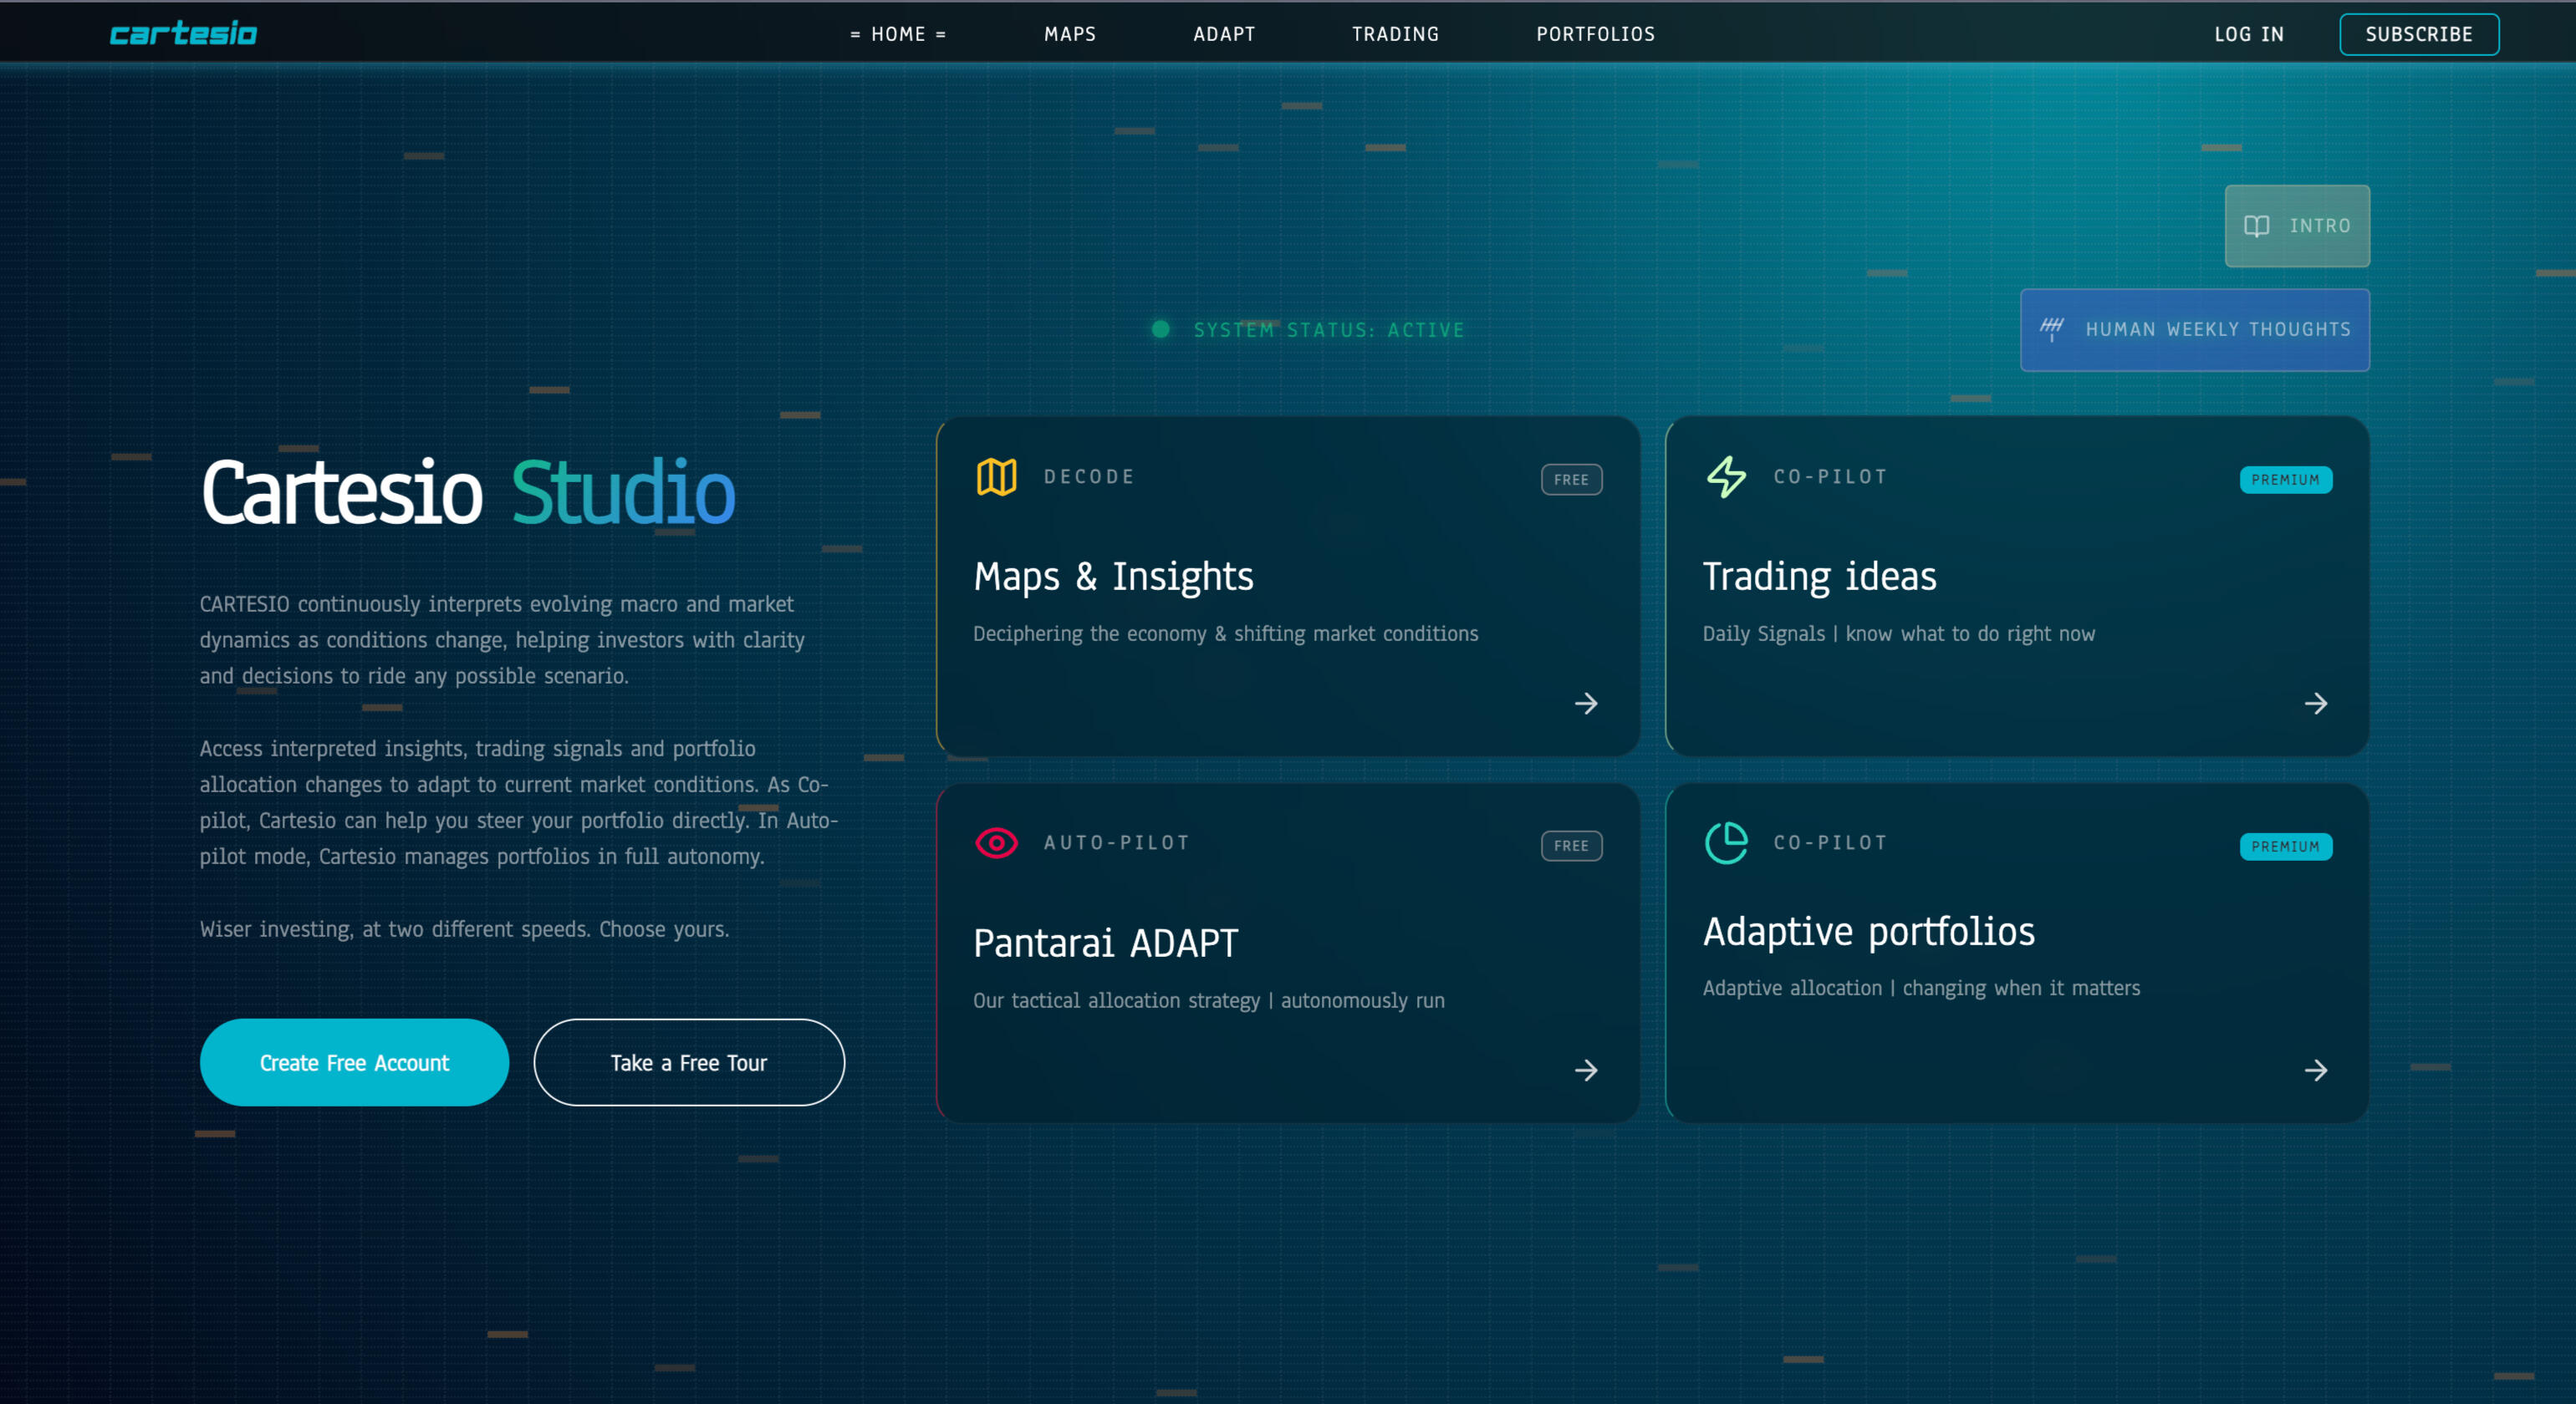Click the PREMIUM badge on Trading ideas card
The image size is (2576, 1404).
tap(2285, 480)
